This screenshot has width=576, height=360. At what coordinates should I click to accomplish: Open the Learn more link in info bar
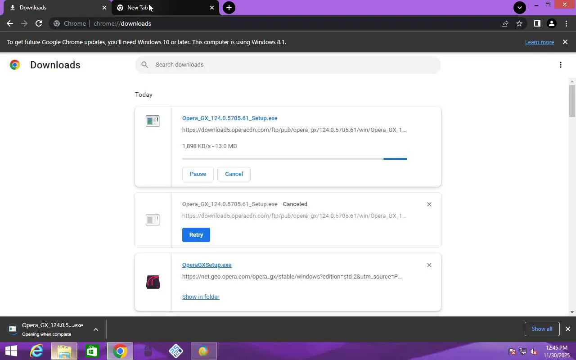[540, 42]
